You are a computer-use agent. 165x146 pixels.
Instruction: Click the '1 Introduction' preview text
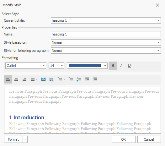(x=27, y=117)
